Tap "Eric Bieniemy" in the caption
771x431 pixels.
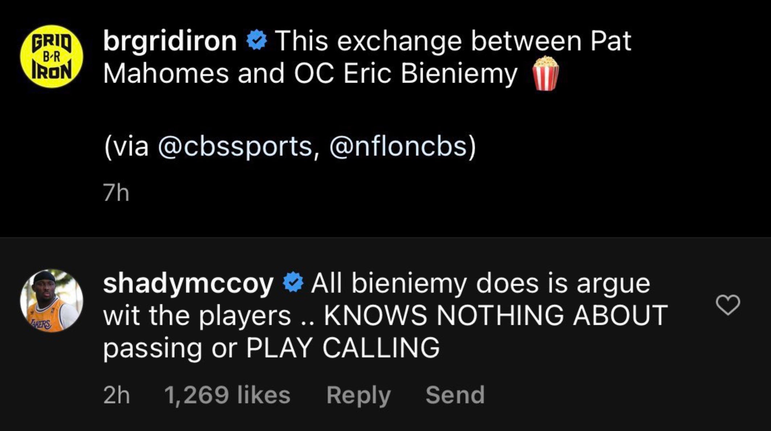point(430,74)
